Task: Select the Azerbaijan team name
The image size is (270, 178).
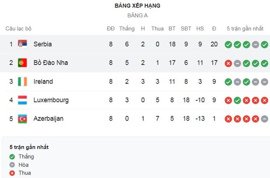Action: pyautogui.click(x=48, y=119)
